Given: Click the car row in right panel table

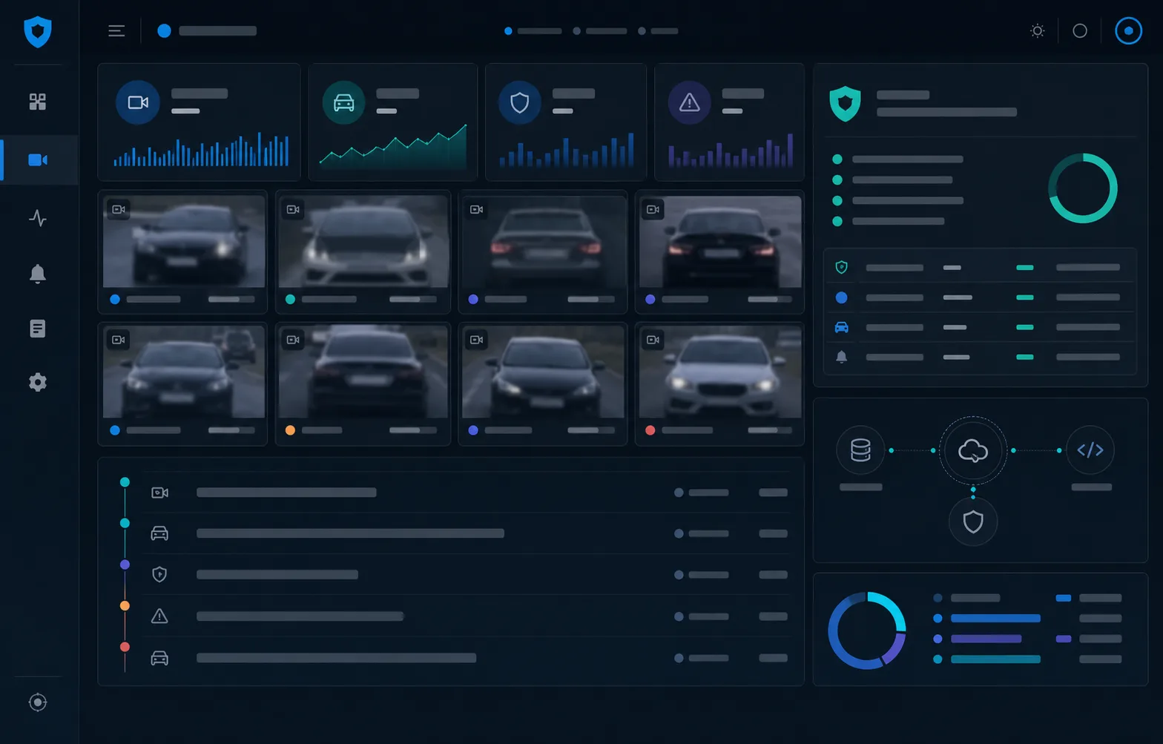Looking at the screenshot, I should [x=980, y=327].
